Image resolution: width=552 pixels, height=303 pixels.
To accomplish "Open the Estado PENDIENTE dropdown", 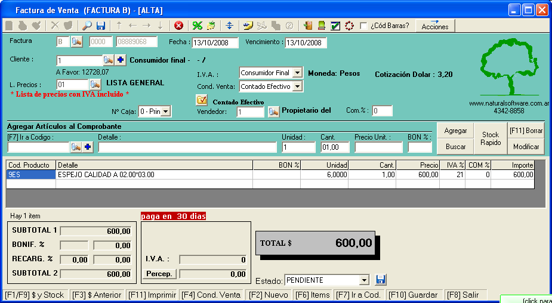I will [x=365, y=280].
